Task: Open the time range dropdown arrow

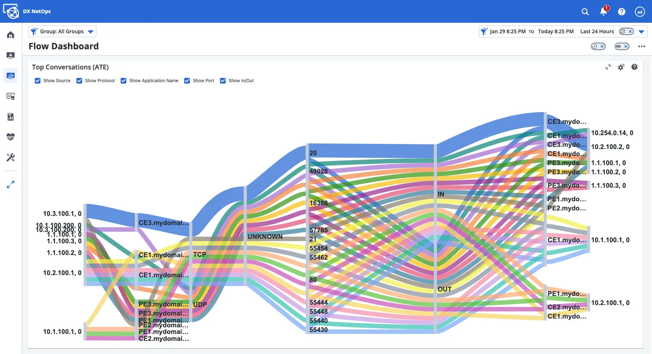Action: pyautogui.click(x=642, y=31)
